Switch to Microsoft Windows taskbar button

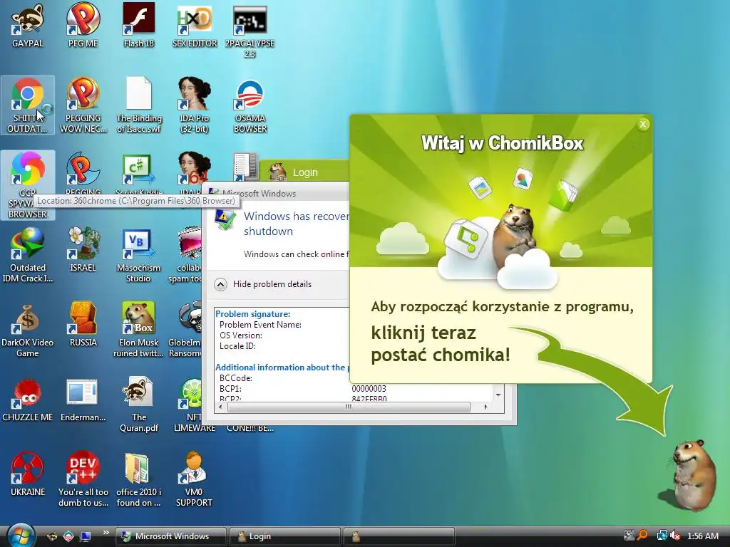[x=171, y=536]
